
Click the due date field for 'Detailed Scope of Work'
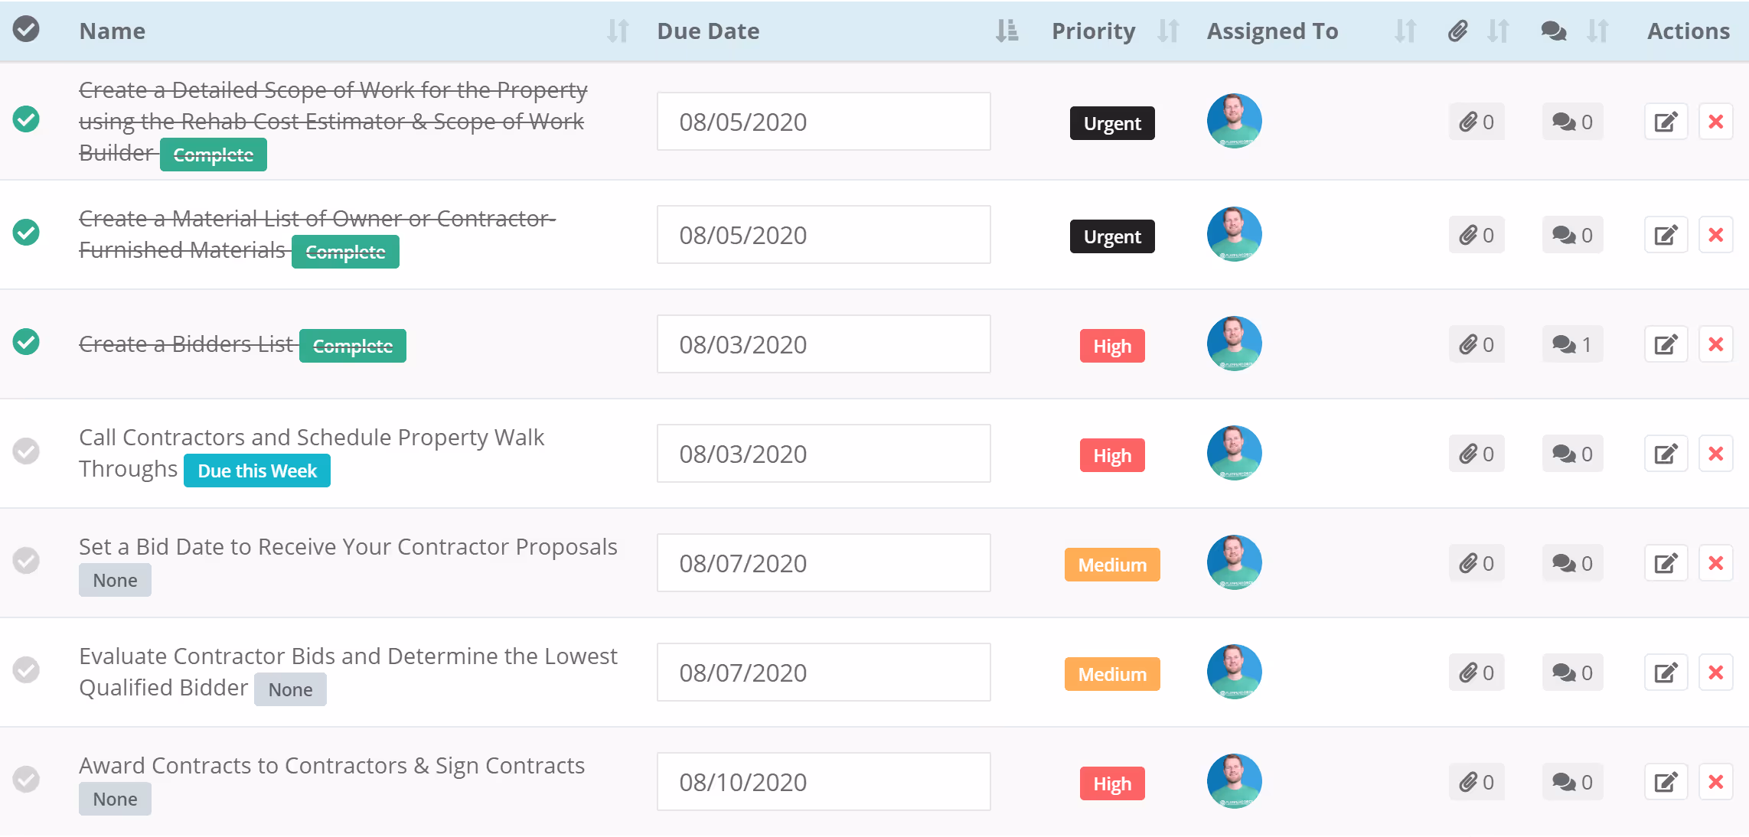(824, 122)
